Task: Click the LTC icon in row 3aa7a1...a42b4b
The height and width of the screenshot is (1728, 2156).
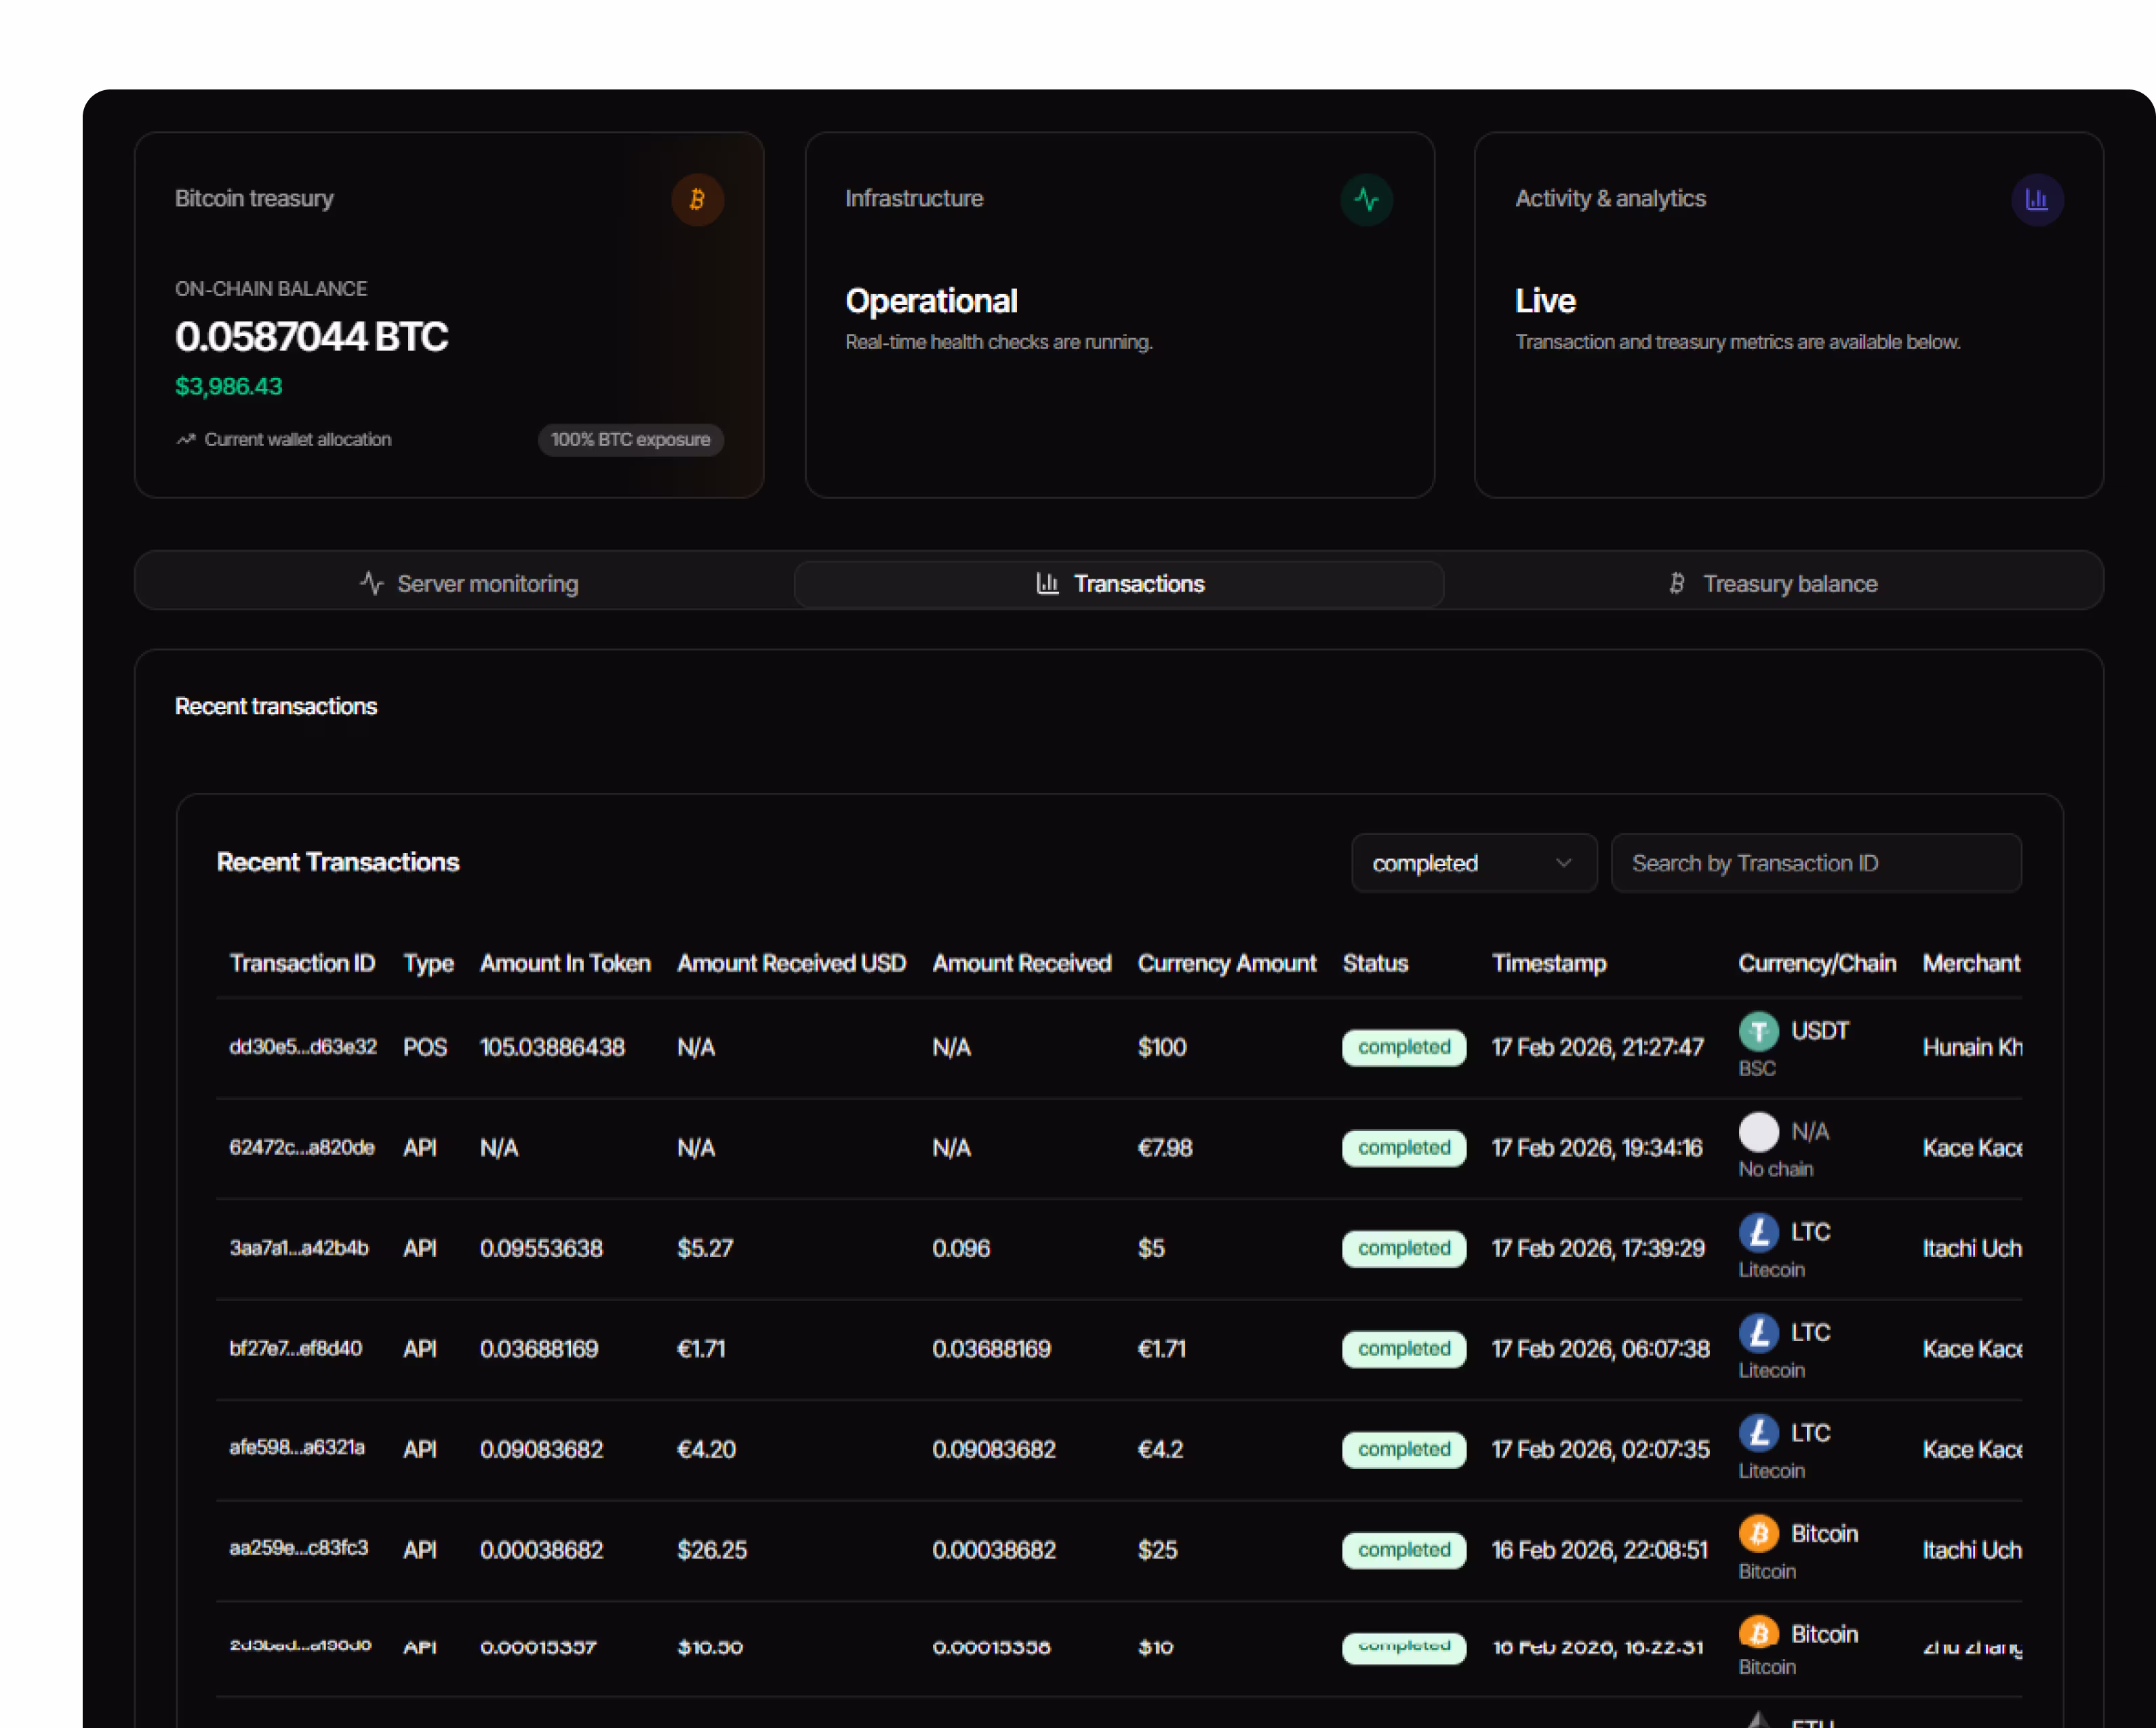Action: [1759, 1232]
